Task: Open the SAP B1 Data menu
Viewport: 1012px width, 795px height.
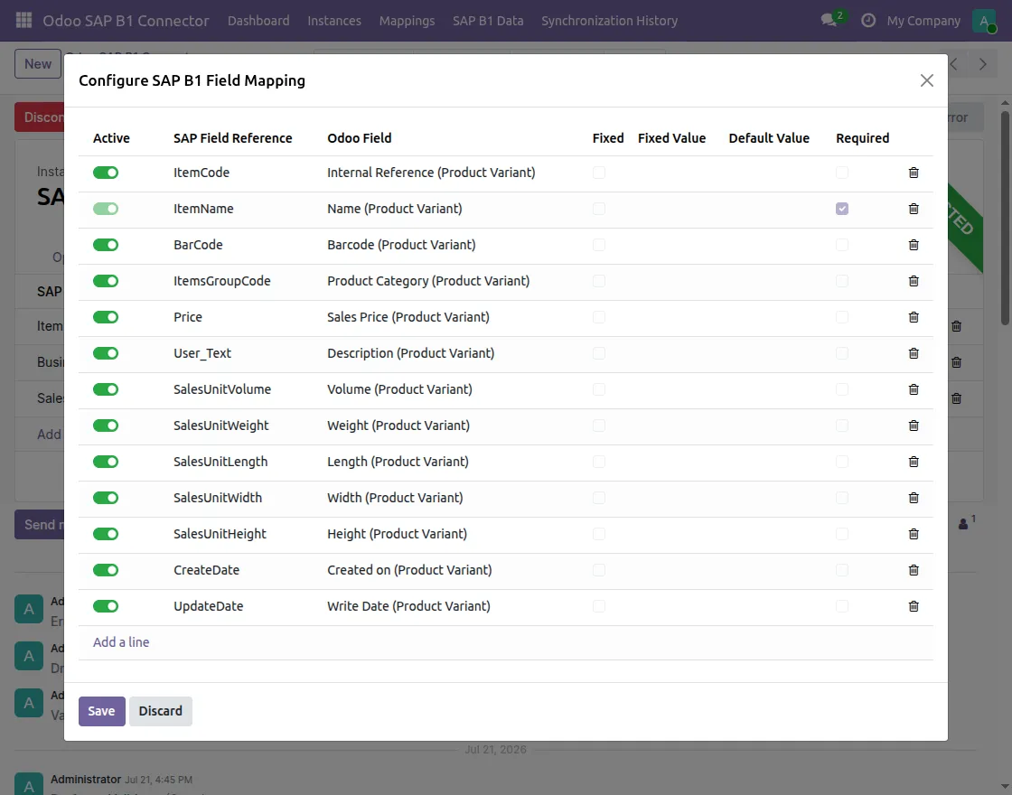Action: [488, 21]
